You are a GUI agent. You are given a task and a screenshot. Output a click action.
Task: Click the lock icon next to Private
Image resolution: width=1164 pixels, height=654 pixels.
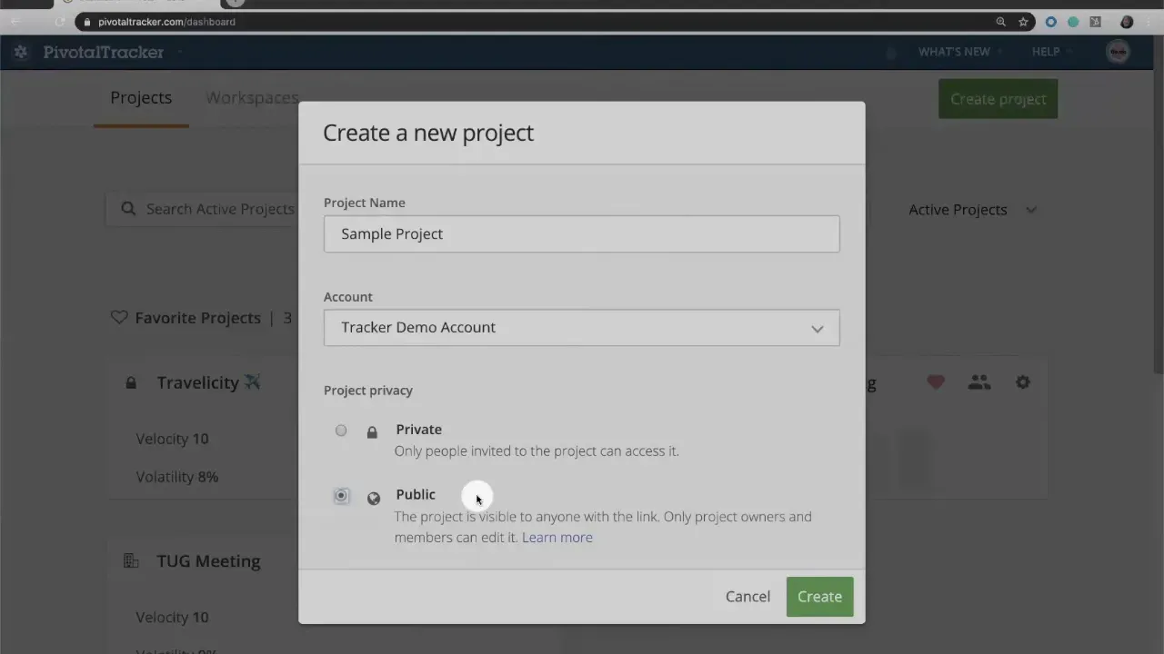pyautogui.click(x=372, y=432)
